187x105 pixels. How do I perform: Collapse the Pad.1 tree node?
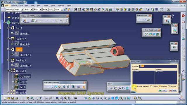[x=8, y=28]
